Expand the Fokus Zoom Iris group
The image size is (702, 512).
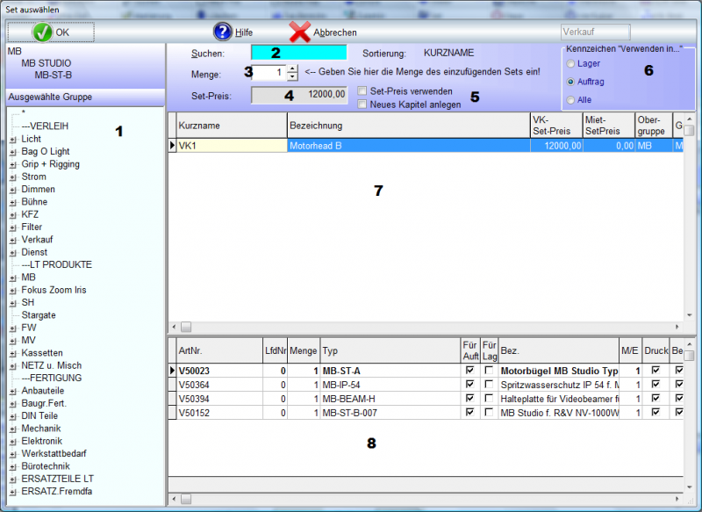point(13,291)
